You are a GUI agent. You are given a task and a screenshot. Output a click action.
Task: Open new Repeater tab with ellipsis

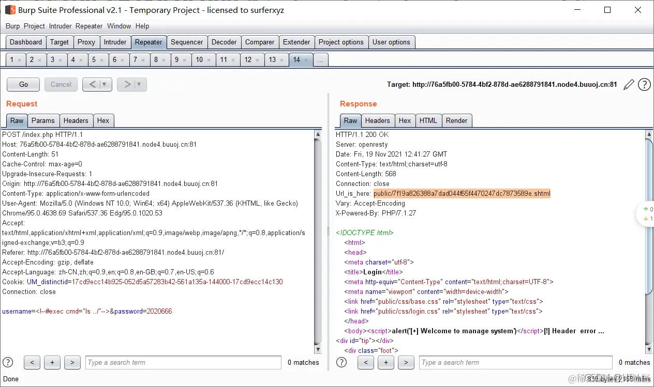click(x=320, y=60)
